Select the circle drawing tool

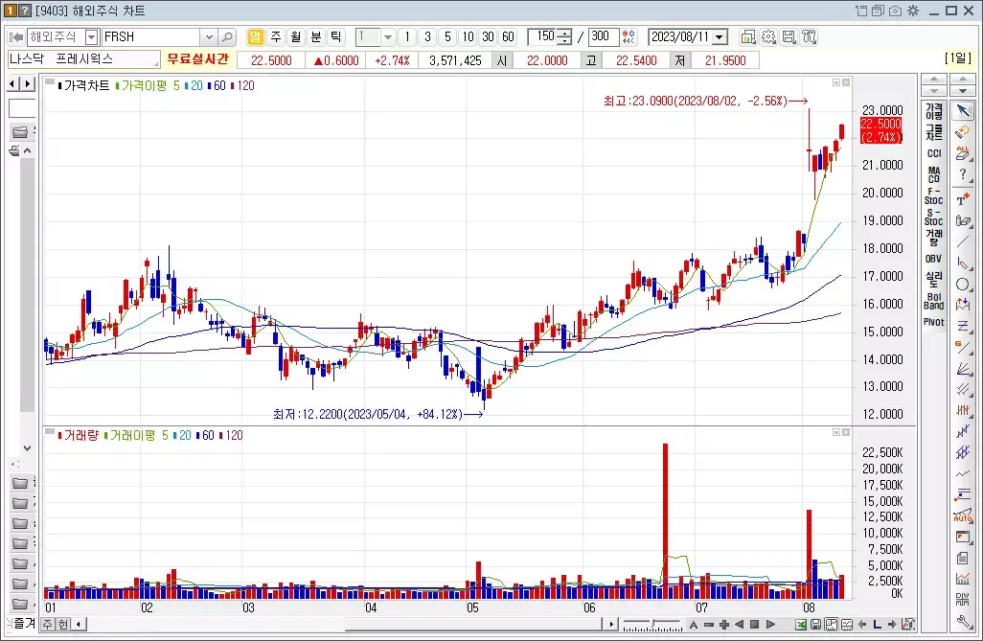[963, 285]
